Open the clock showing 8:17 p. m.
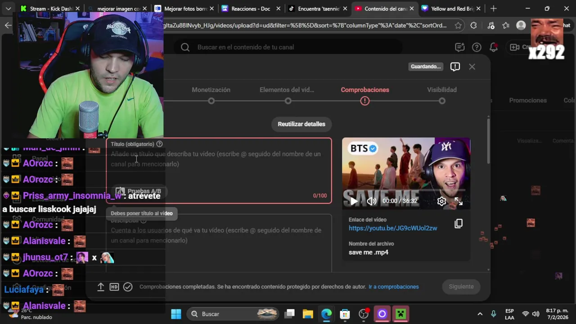The width and height of the screenshot is (576, 324). tap(557, 314)
